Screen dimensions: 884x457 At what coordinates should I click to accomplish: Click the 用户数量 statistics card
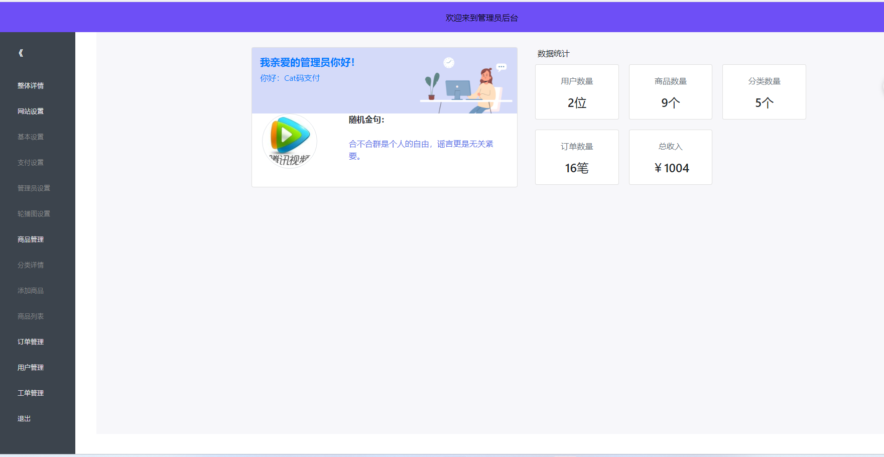[576, 92]
